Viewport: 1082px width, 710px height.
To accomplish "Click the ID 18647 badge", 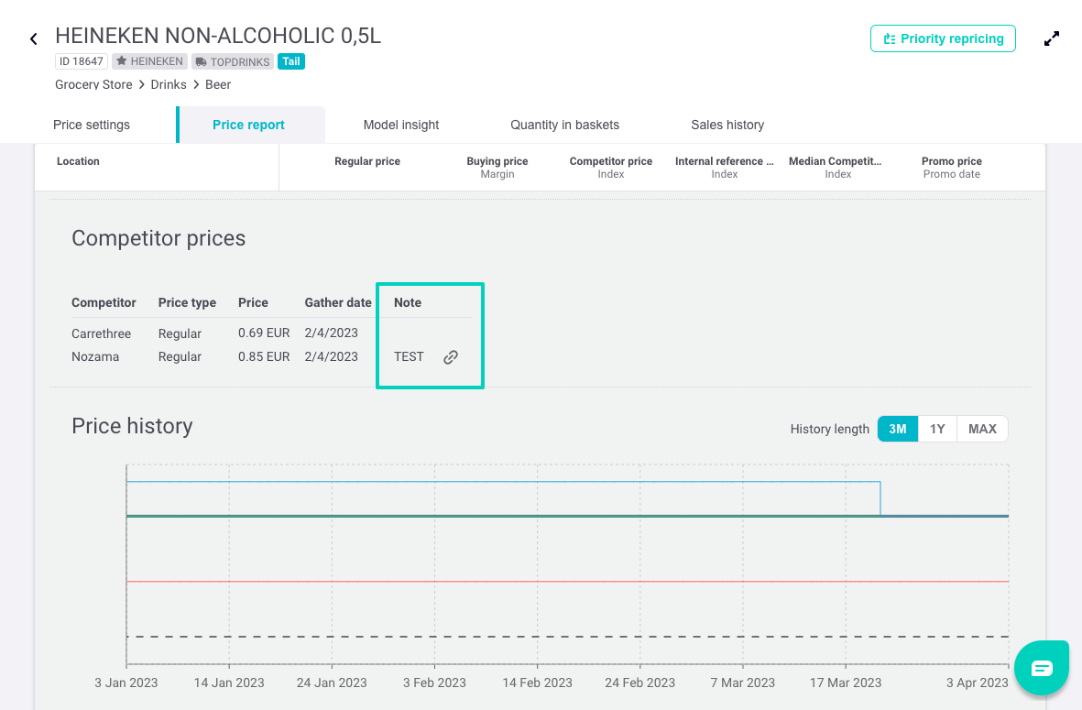I will [x=82, y=61].
